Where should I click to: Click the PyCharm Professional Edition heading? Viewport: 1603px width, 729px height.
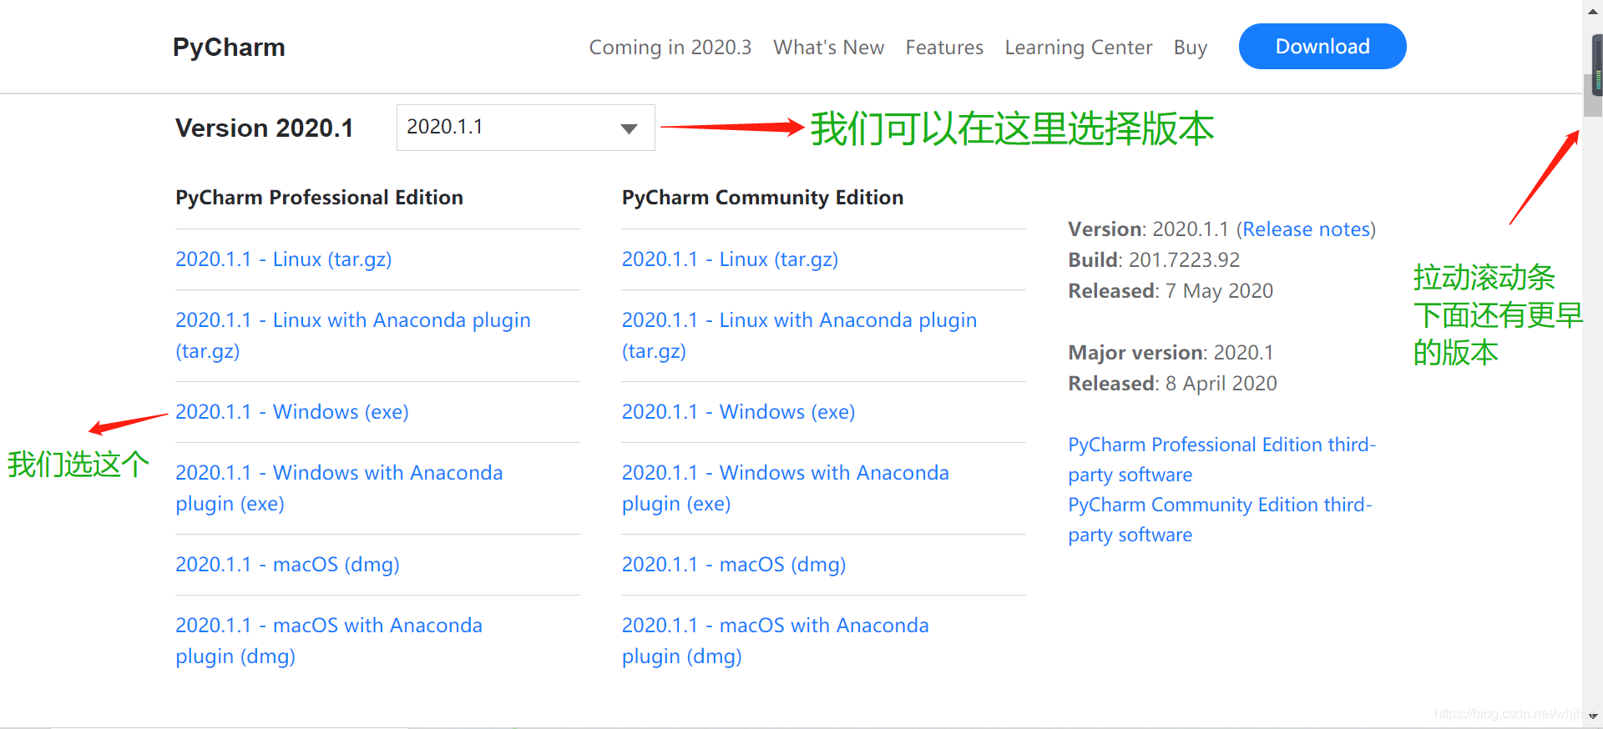[319, 198]
